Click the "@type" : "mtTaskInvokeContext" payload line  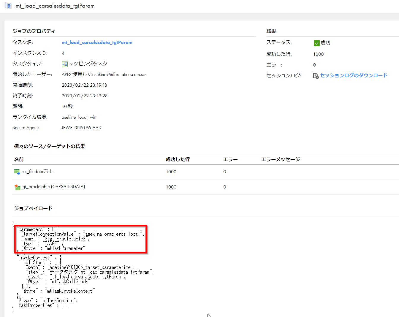click(58, 291)
